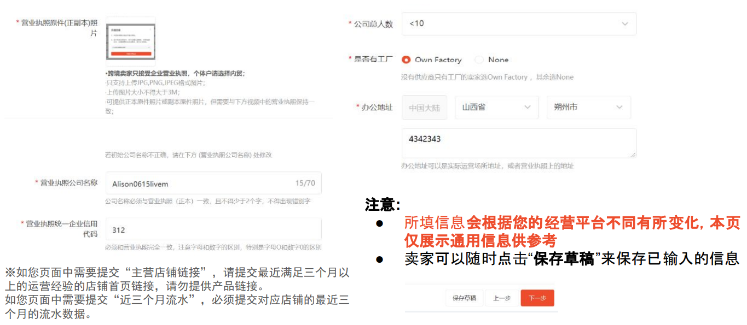
Task: Click the 下一步 next step button
Action: (537, 298)
